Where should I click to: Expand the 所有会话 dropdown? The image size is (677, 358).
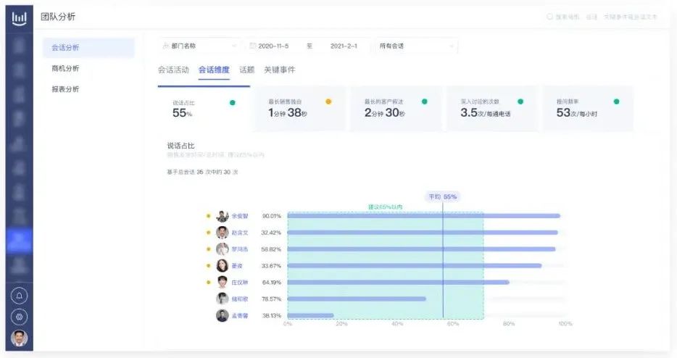coord(417,46)
